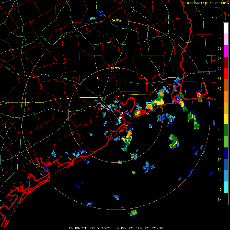The image size is (230, 230).
Task: Click the '22' legend value
Action: click(220, 139)
